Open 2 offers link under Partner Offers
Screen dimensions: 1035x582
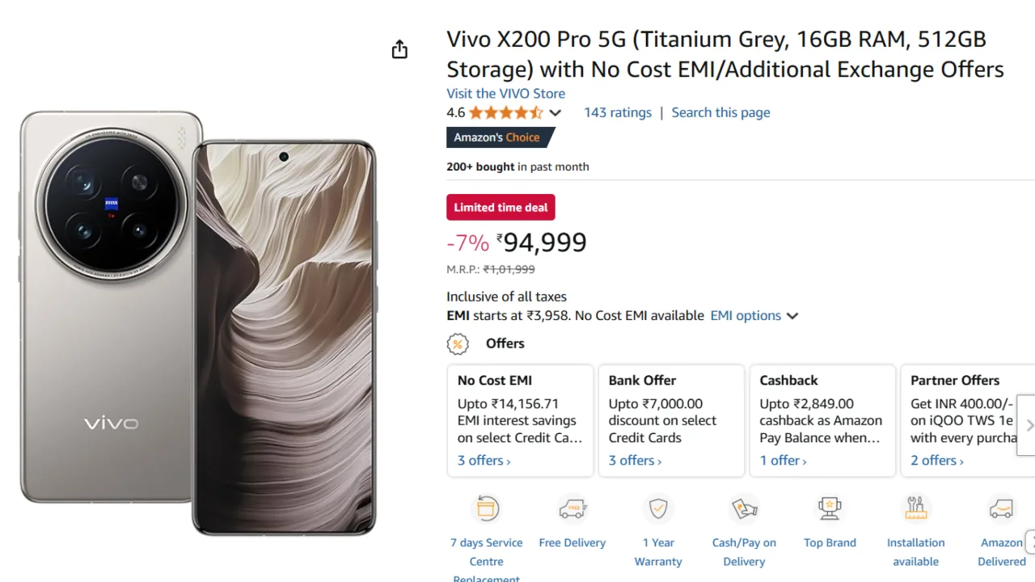[937, 461]
